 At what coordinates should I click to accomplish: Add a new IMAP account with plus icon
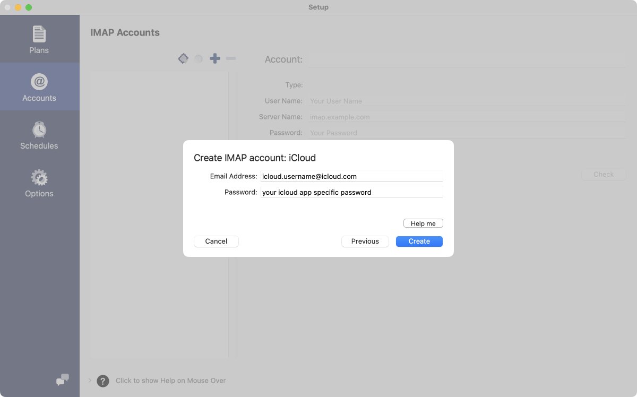(215, 58)
